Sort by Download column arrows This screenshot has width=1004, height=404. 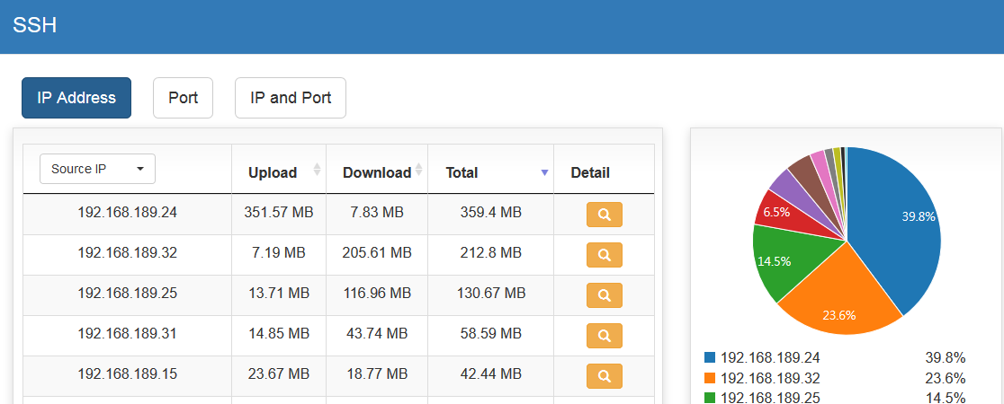point(418,170)
